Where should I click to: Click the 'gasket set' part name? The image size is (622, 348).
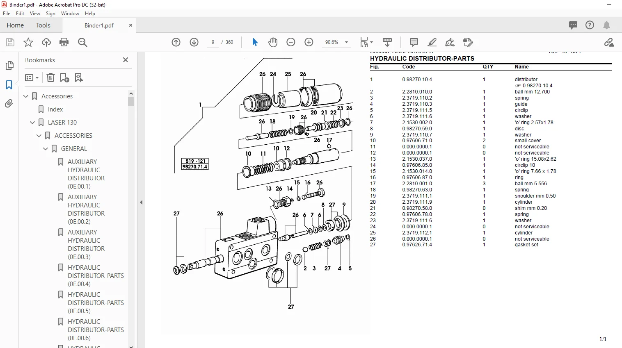pyautogui.click(x=526, y=245)
